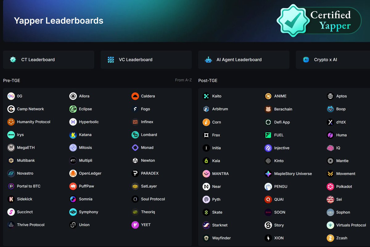Open the Newton leaderboard link

point(143,161)
